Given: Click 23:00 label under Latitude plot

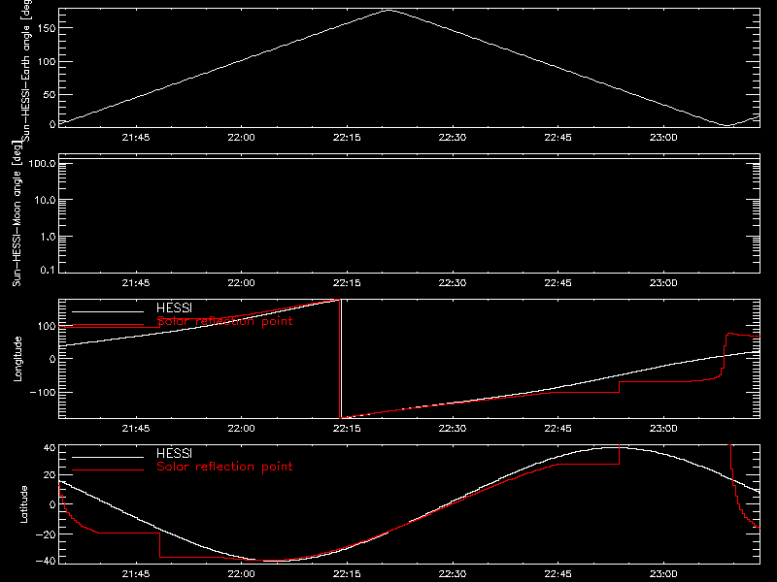Looking at the screenshot, I should point(663,574).
